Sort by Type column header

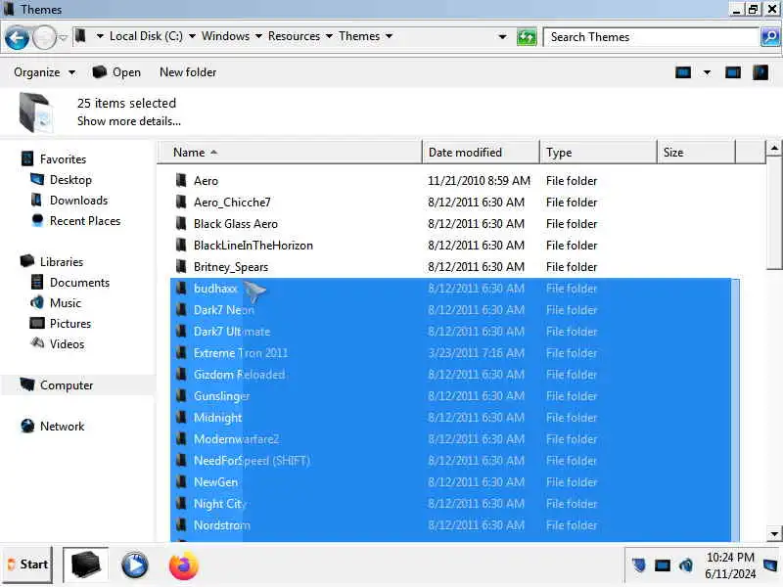(x=598, y=153)
